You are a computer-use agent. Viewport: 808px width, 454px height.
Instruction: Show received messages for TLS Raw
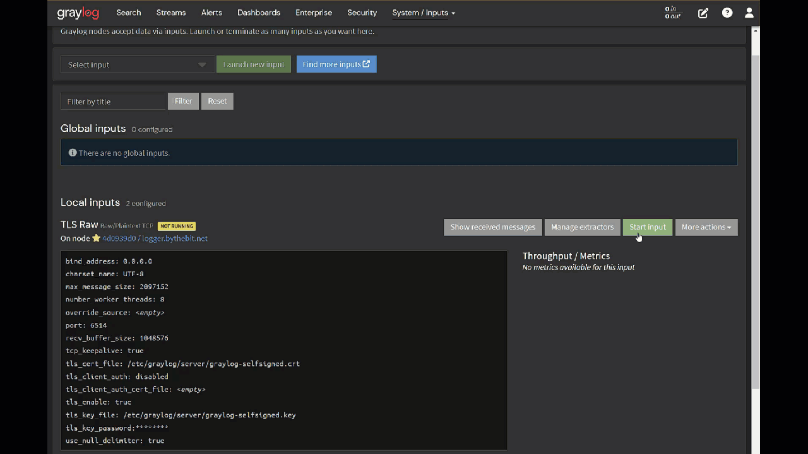click(492, 227)
